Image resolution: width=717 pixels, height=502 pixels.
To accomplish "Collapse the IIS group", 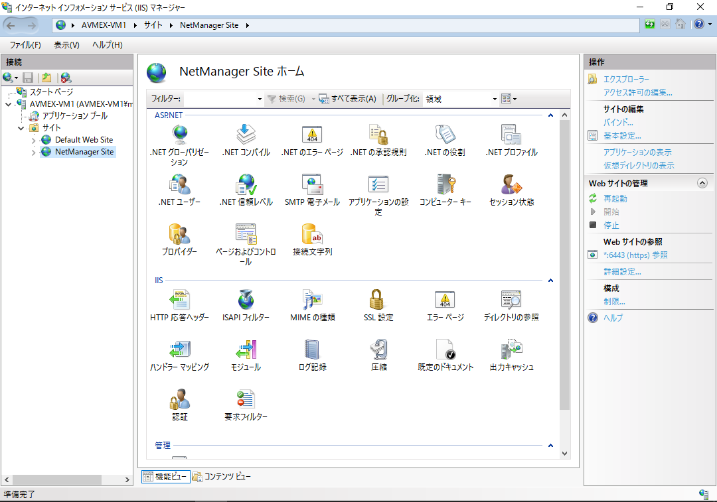I will [550, 280].
